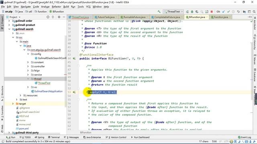Click the gutter icon on line 53
Viewport: 257px width, 144px height.
[74, 92]
